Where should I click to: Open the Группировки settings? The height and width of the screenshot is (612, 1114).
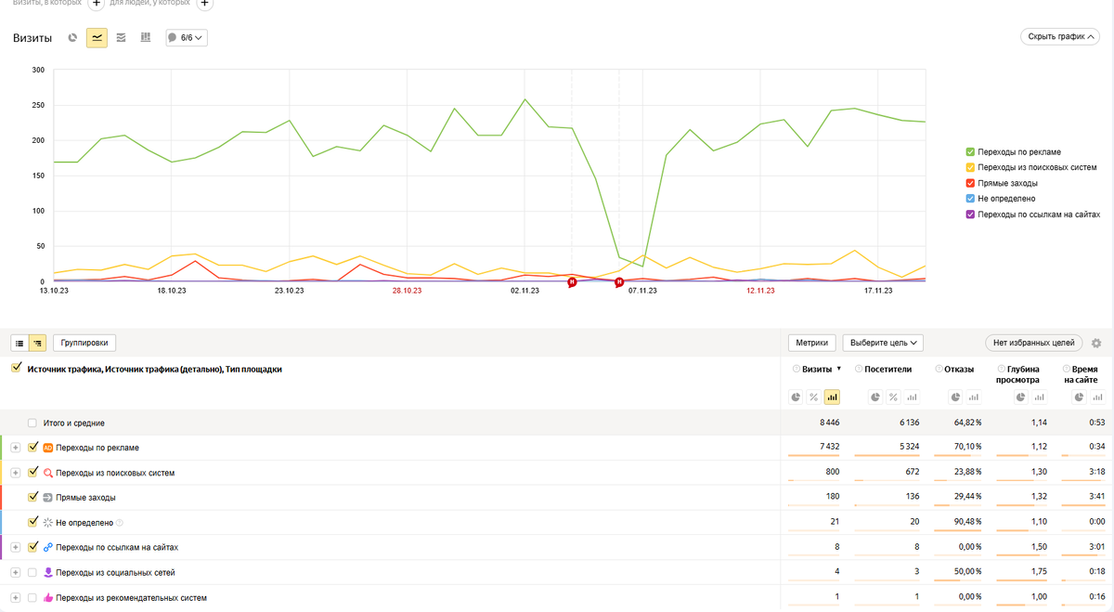(x=84, y=343)
